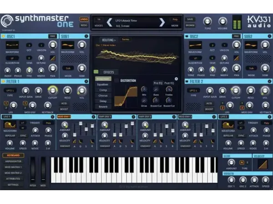Click the OSC2 waveform display
The image size is (273, 204).
click(195, 45)
